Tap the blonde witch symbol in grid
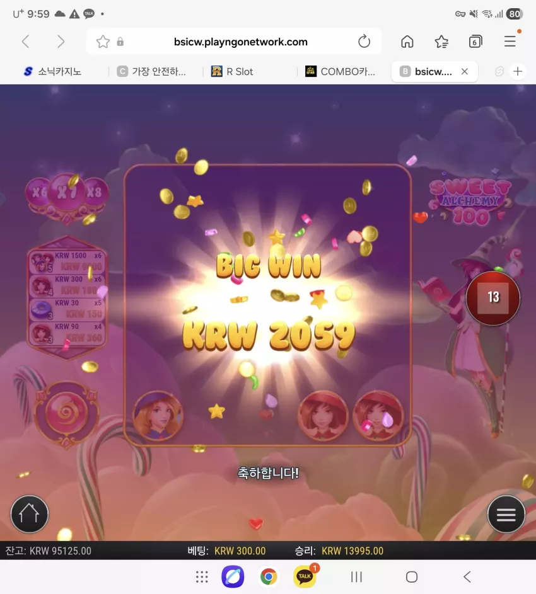 coord(158,416)
